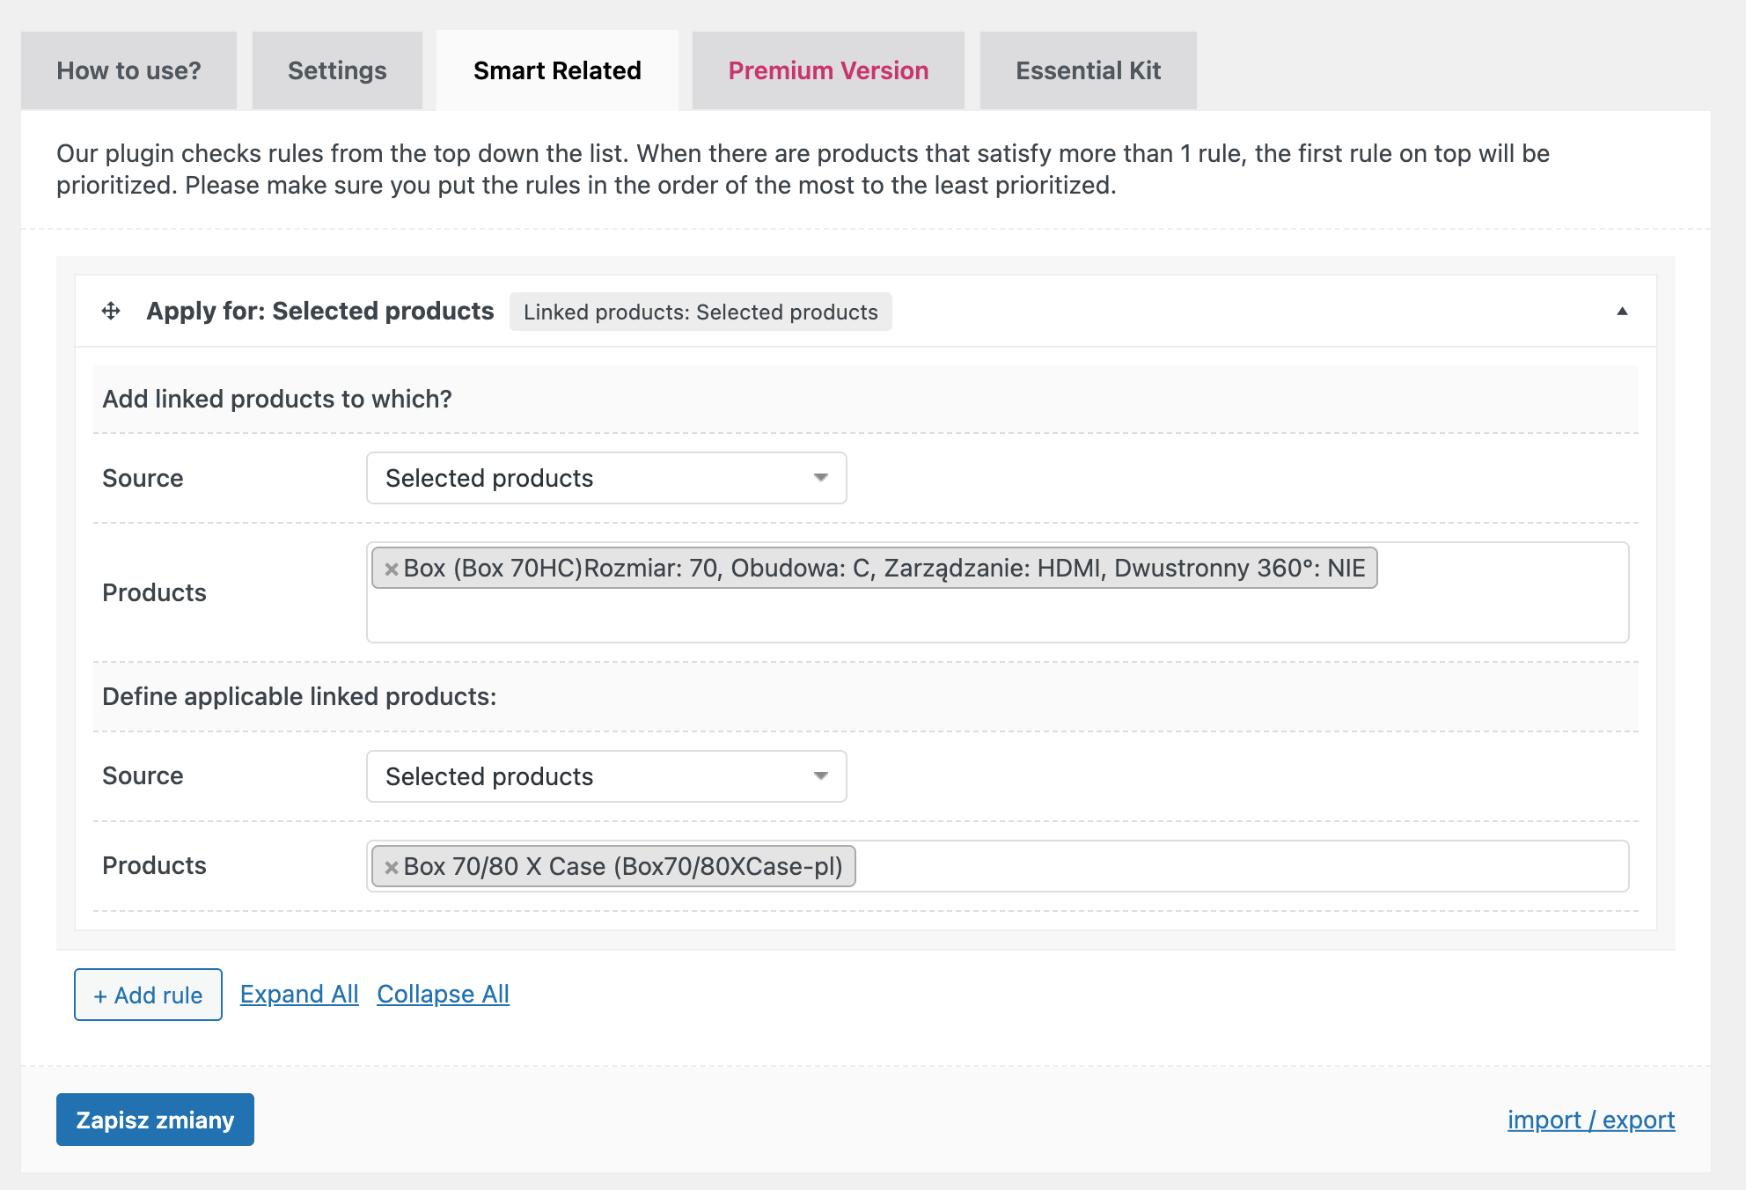Image resolution: width=1746 pixels, height=1190 pixels.
Task: Open the Settings tab
Action: click(337, 70)
